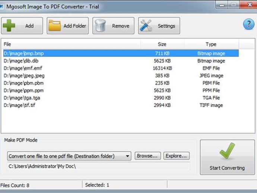Click the EMF File type cell
The width and height of the screenshot is (257, 193).
(x=211, y=68)
